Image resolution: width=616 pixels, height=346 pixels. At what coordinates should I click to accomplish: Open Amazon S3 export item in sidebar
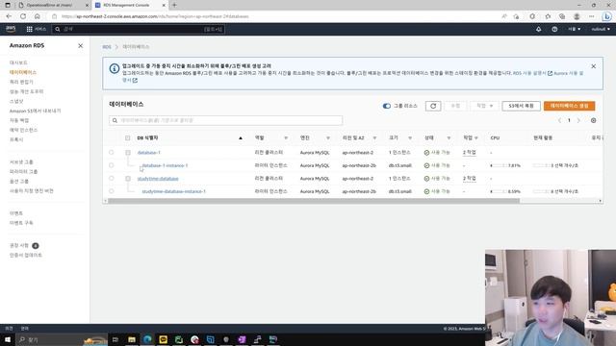tap(35, 111)
